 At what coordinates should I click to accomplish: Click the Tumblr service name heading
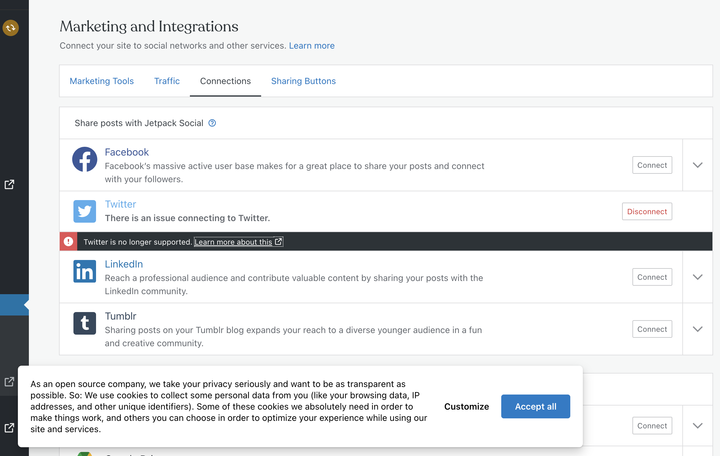point(121,316)
